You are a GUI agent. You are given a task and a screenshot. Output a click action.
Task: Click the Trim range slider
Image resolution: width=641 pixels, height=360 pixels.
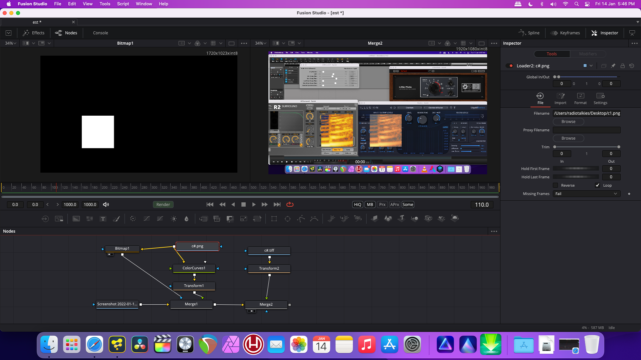587,147
